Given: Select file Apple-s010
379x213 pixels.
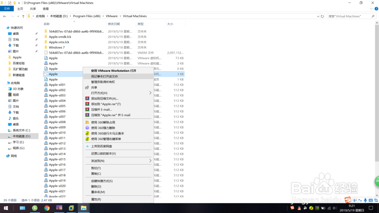Looking at the screenshot, I should tap(57, 133).
